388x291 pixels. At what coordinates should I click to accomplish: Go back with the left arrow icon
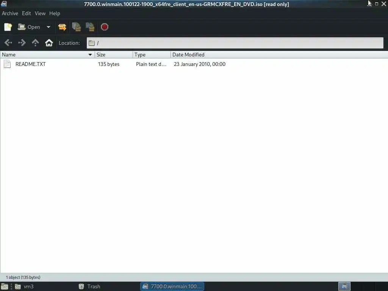pyautogui.click(x=8, y=43)
